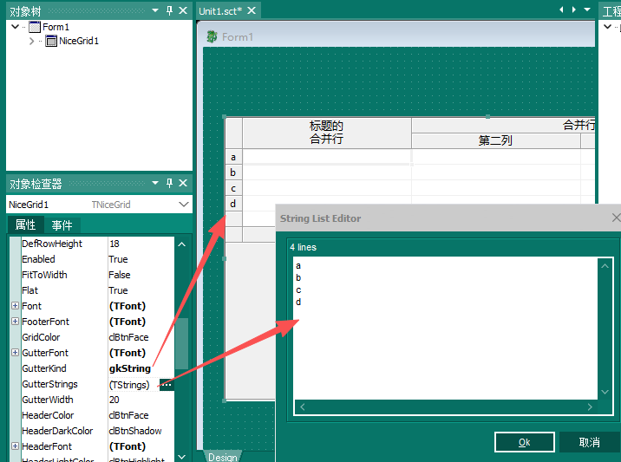Click the property list scrollbar thumb
This screenshot has height=462, width=621.
pos(182,343)
